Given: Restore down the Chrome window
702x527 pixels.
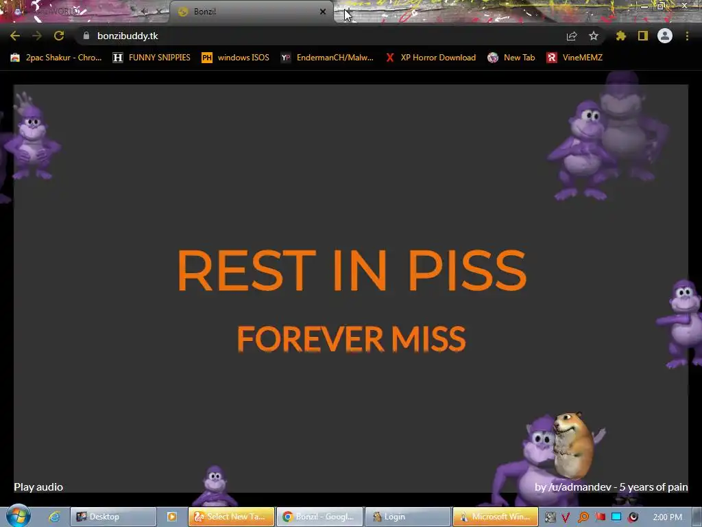Looking at the screenshot, I should click(x=662, y=6).
